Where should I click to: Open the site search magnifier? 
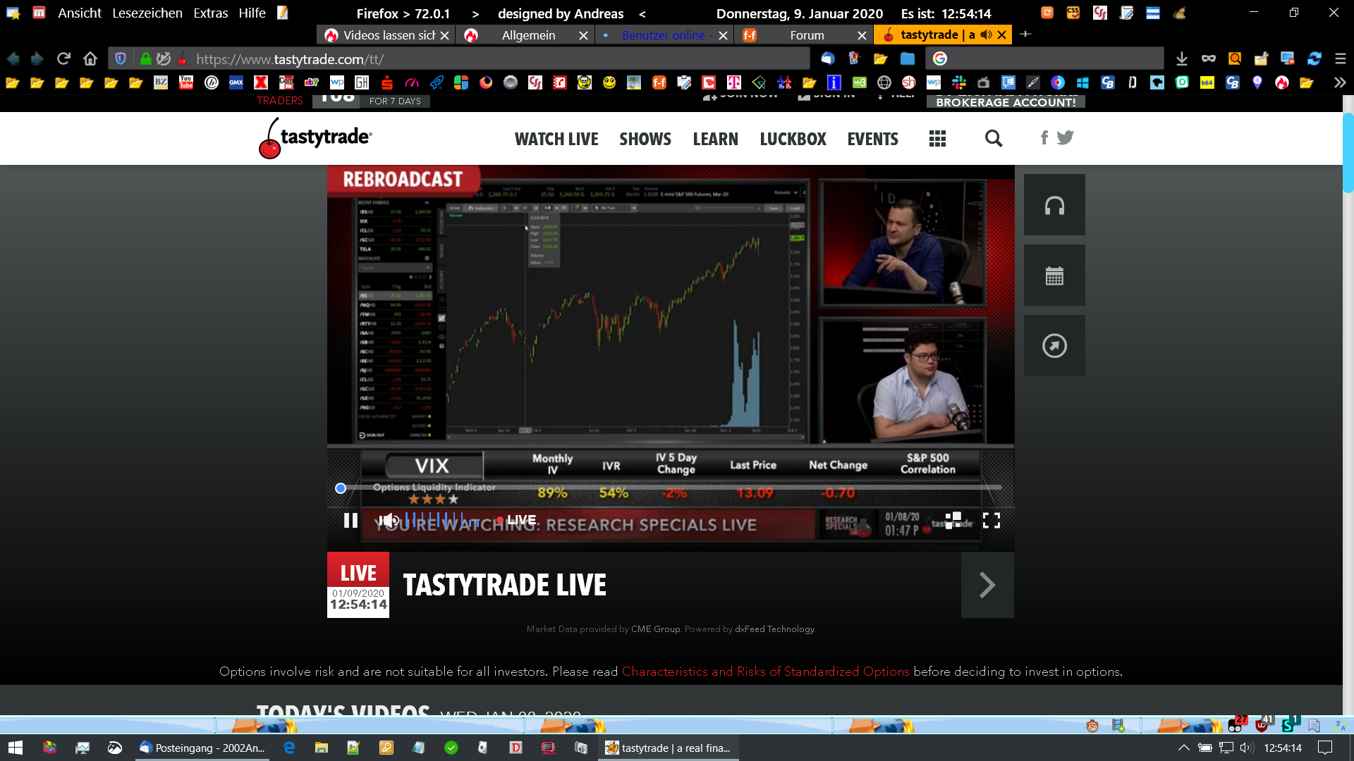(x=993, y=139)
